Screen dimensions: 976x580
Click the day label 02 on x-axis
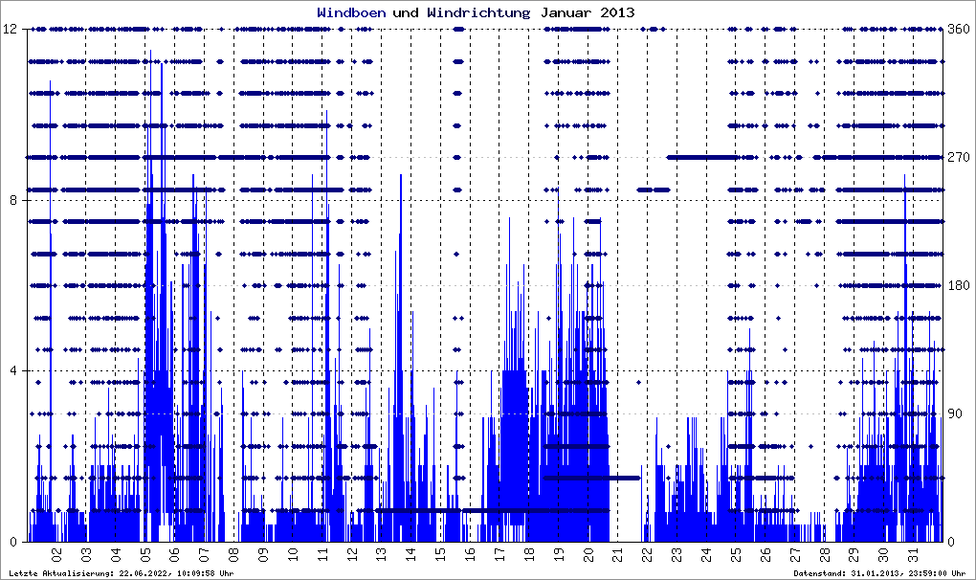click(x=57, y=554)
